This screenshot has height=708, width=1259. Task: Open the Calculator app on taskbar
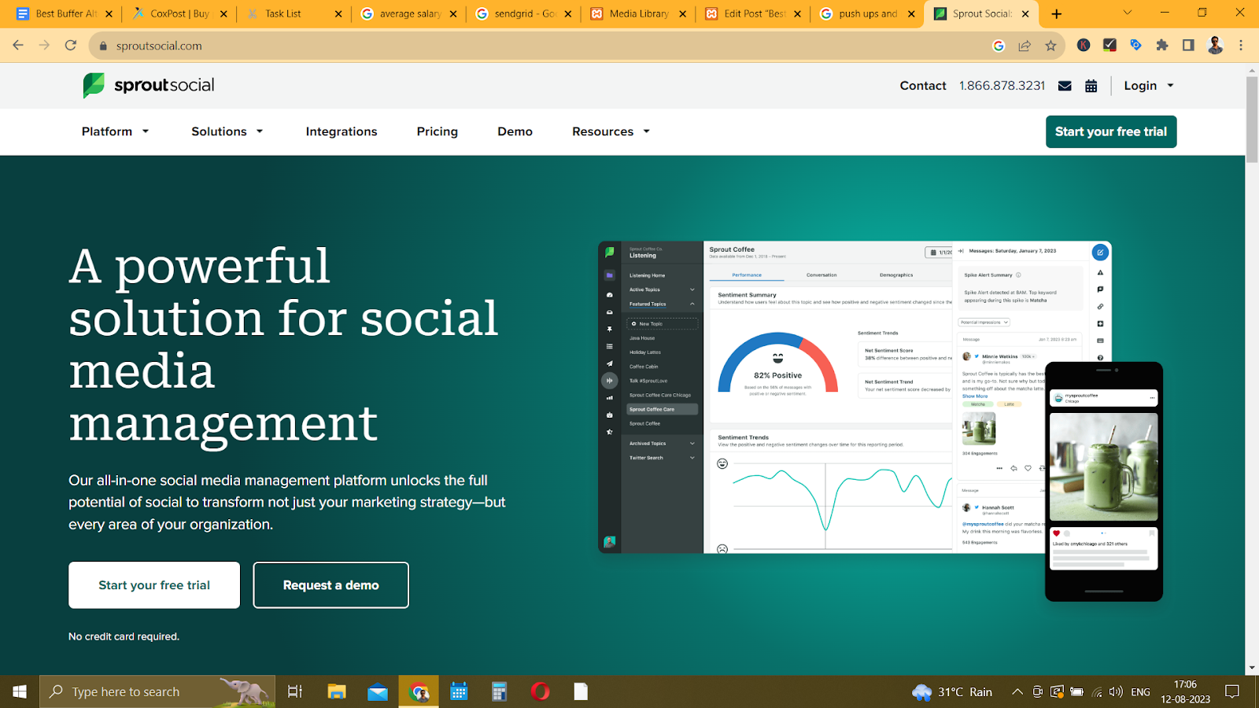(x=499, y=691)
